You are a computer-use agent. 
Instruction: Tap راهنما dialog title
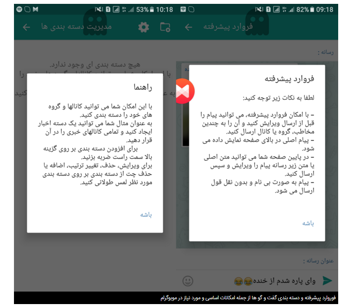tap(143, 88)
